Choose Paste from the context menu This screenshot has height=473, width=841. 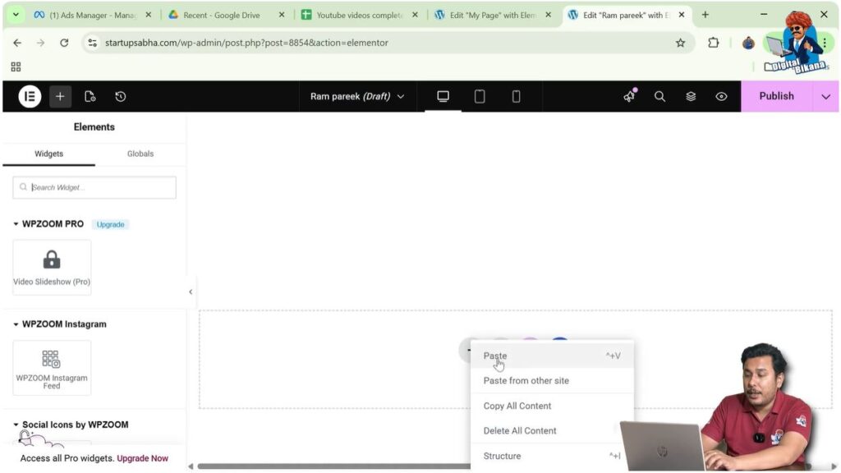[495, 356]
